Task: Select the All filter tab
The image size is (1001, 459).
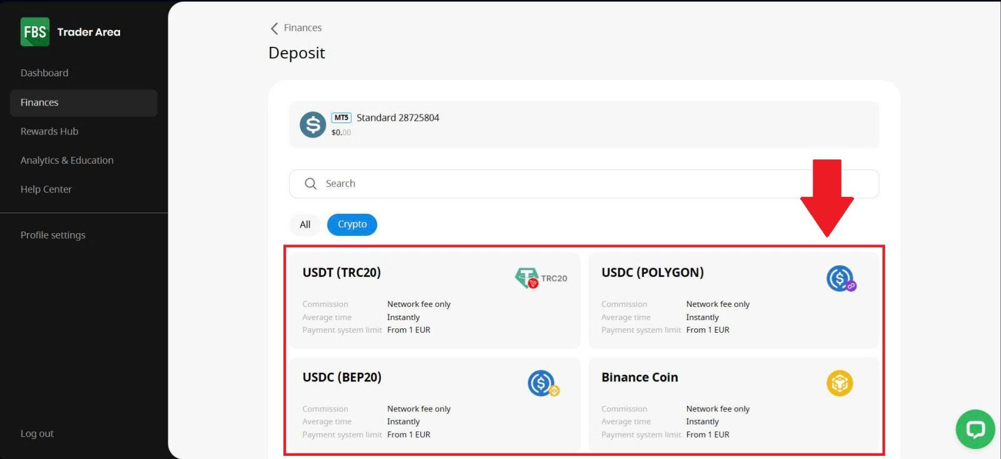Action: point(305,224)
